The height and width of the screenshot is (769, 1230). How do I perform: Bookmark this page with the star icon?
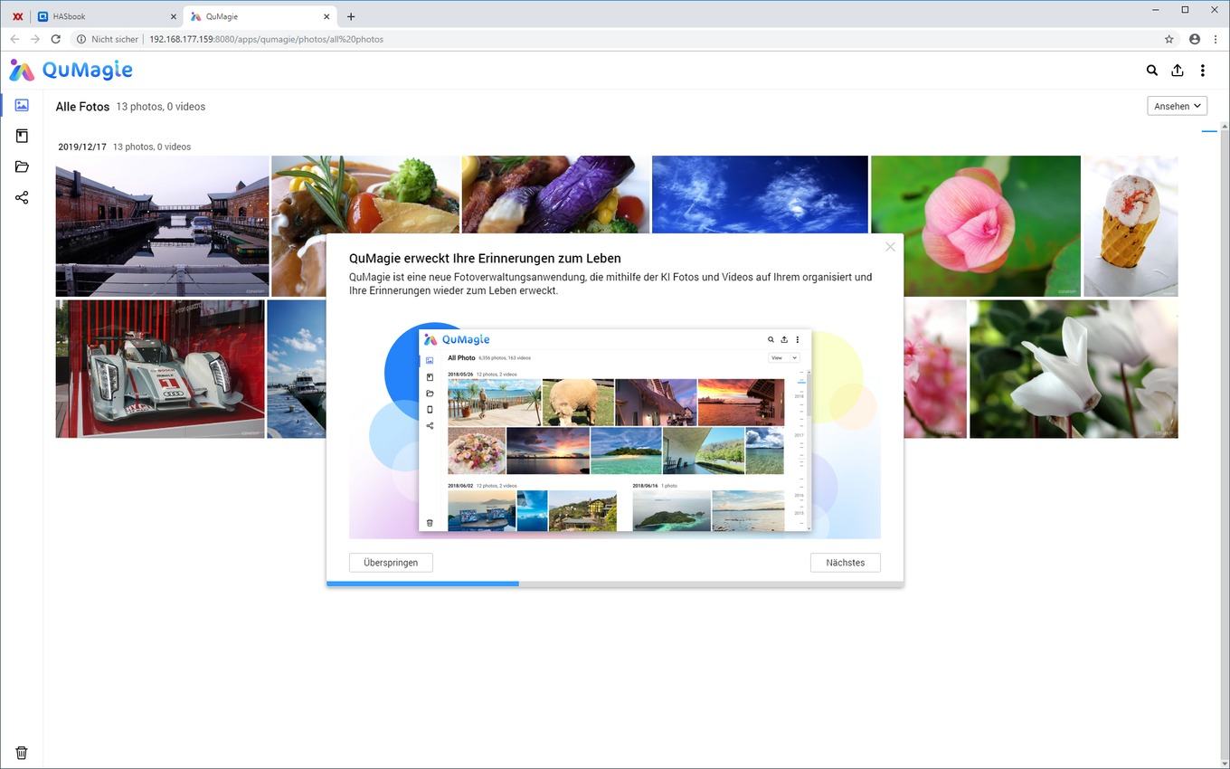[1168, 39]
